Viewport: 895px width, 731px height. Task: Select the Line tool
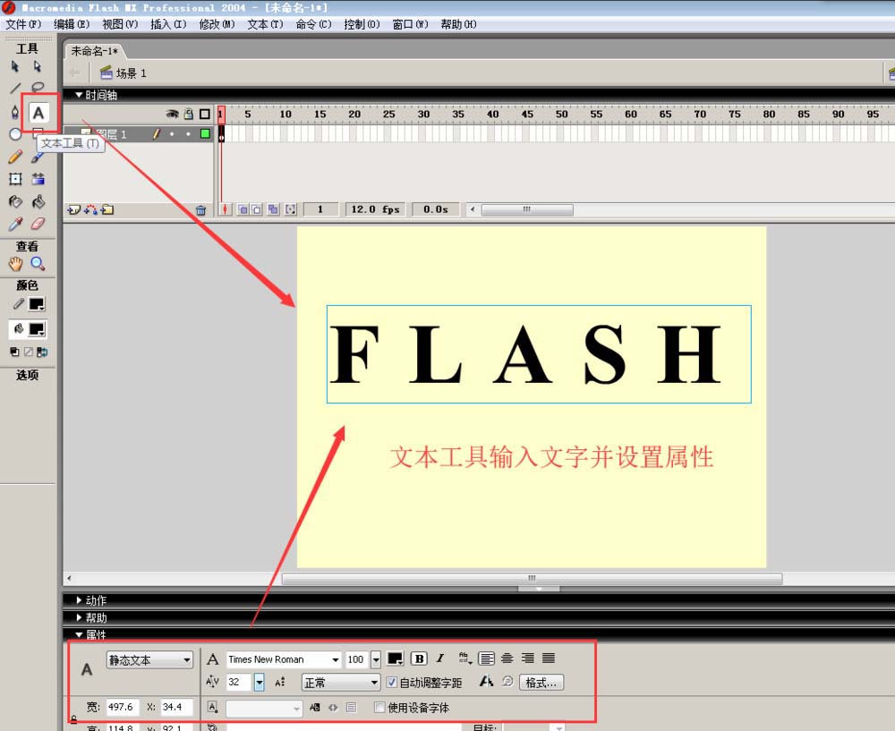(x=15, y=89)
